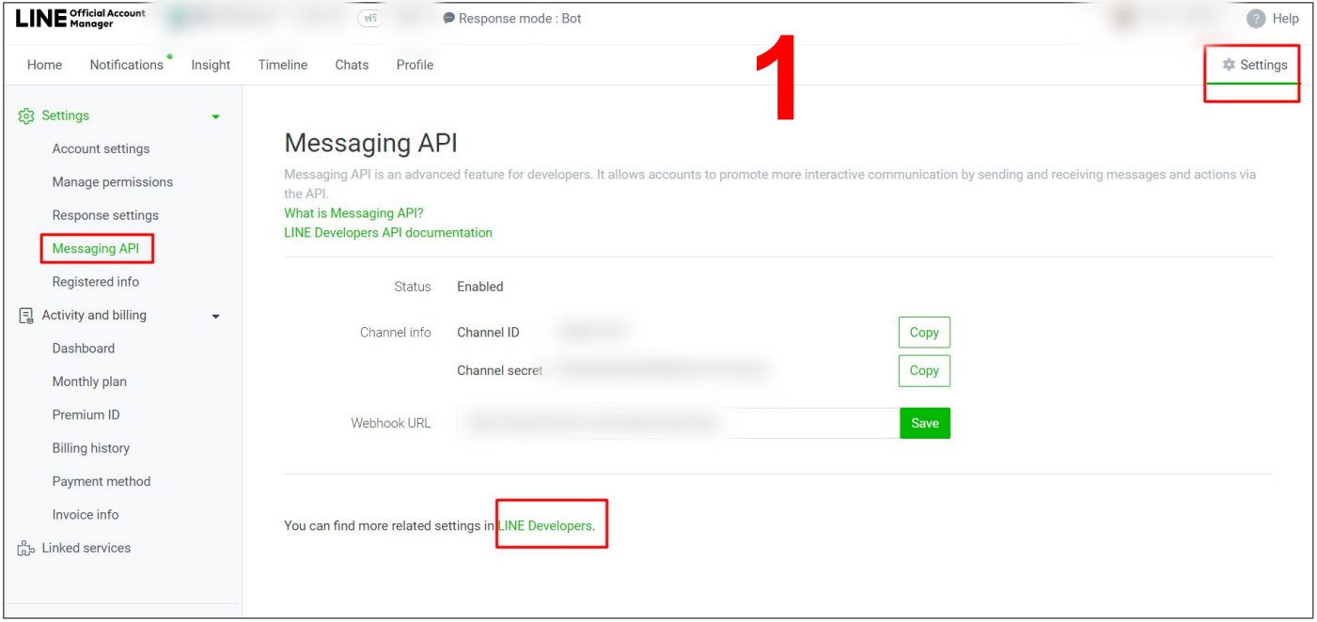The height and width of the screenshot is (622, 1317).
Task: Click the sidebar Settings gear icon
Action: 26,116
